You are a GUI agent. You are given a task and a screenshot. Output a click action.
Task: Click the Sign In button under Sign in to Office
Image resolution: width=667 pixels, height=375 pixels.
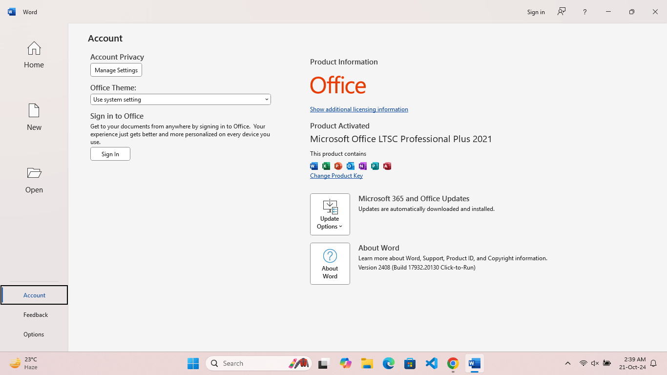click(110, 154)
